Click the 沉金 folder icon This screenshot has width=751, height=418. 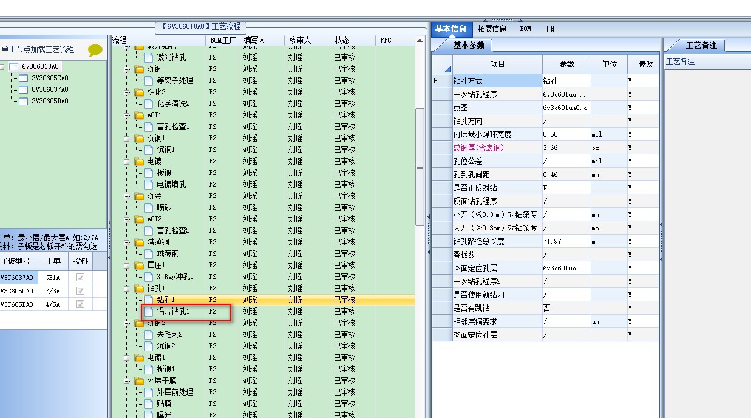[x=139, y=196]
